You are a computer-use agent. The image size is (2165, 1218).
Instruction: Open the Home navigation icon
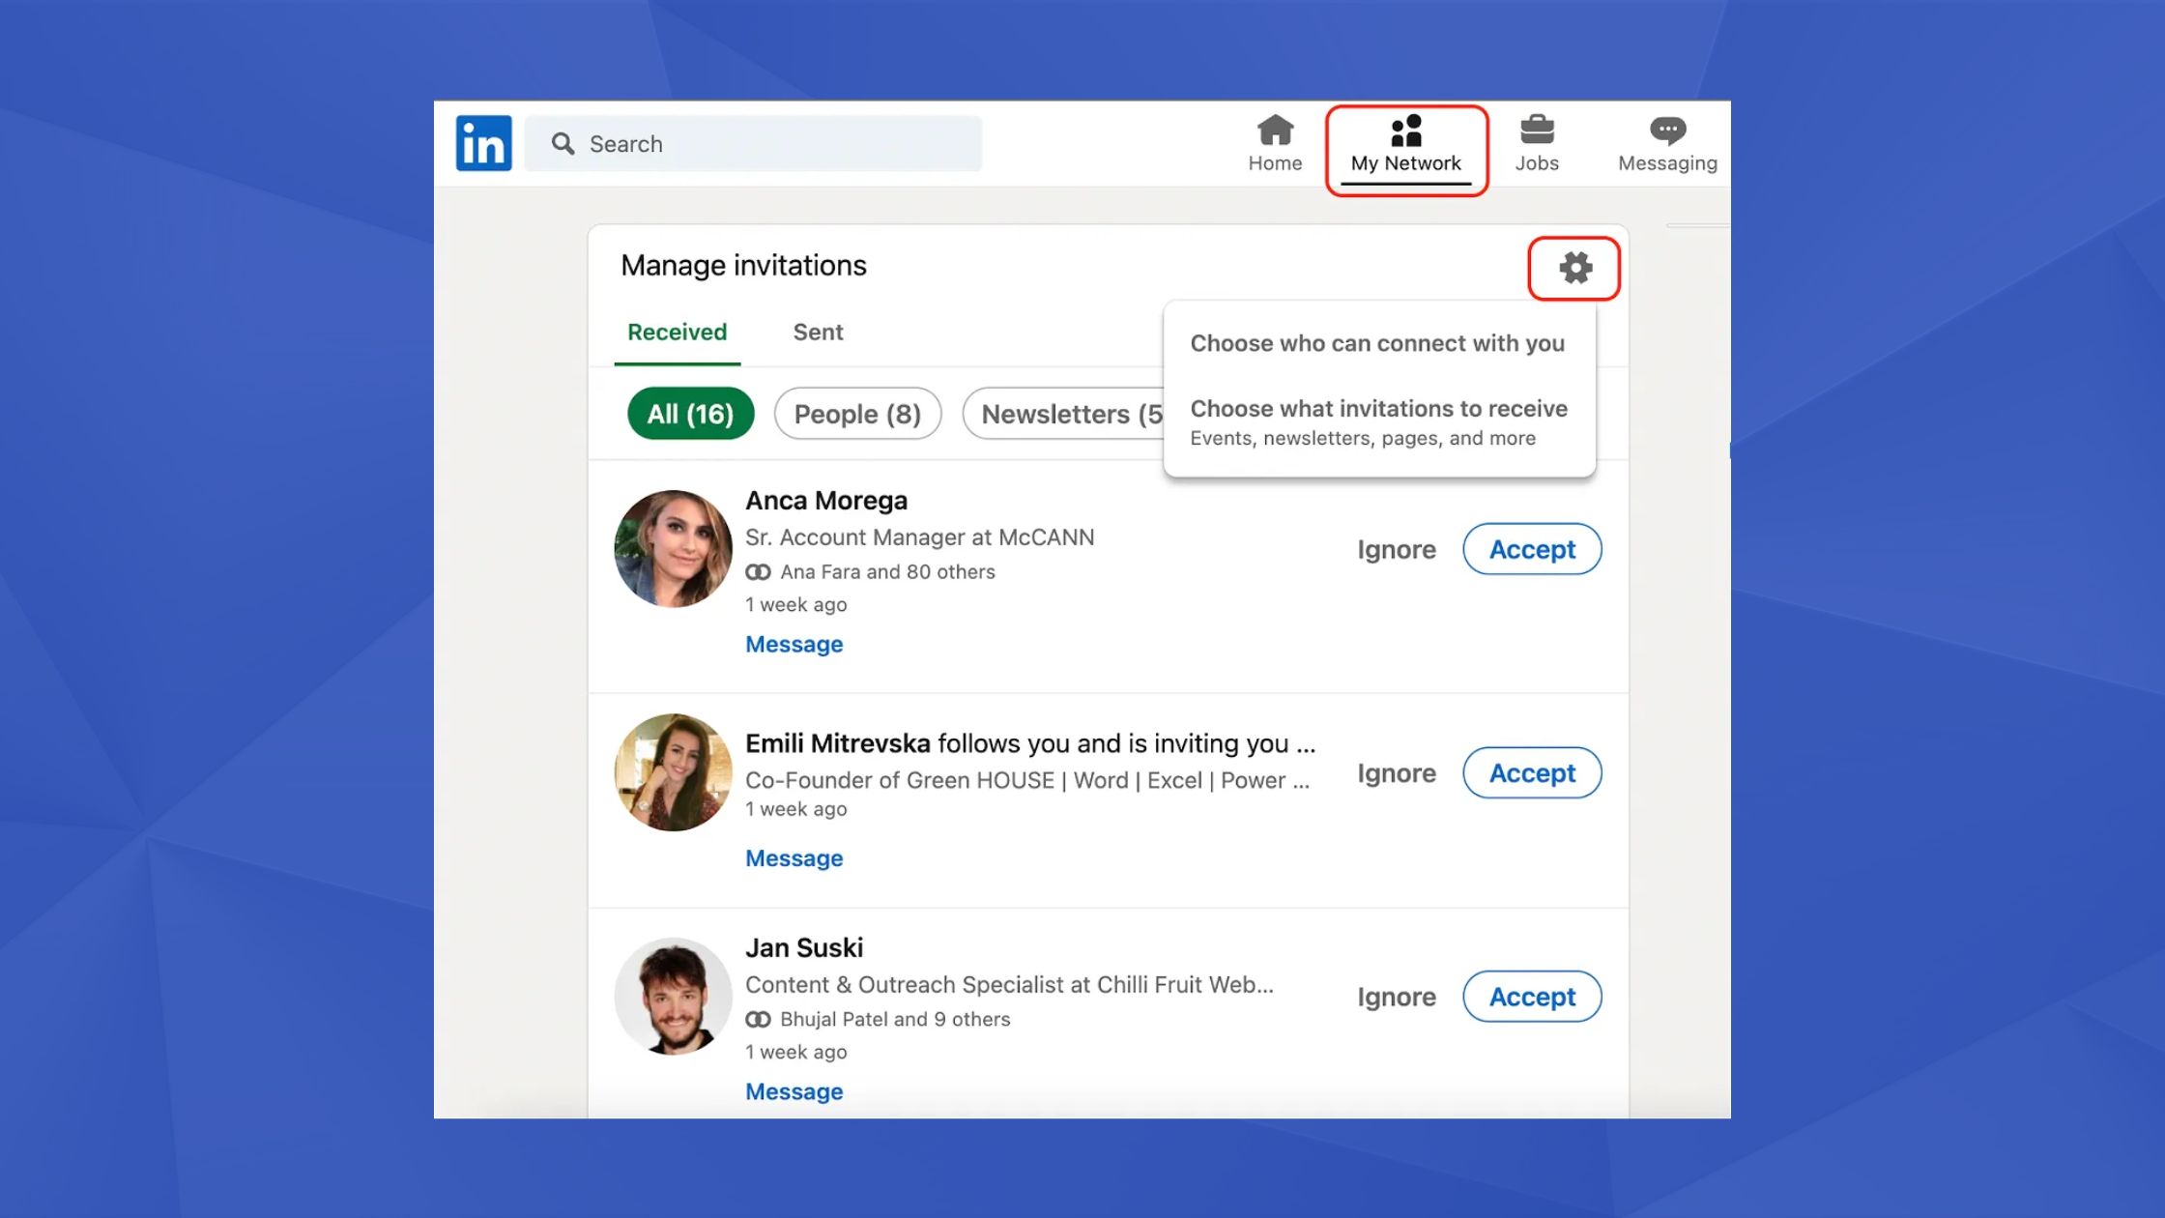1274,130
